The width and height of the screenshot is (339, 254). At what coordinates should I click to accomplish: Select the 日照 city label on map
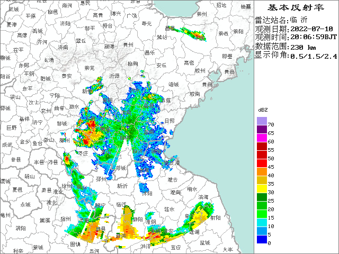(x=169, y=121)
